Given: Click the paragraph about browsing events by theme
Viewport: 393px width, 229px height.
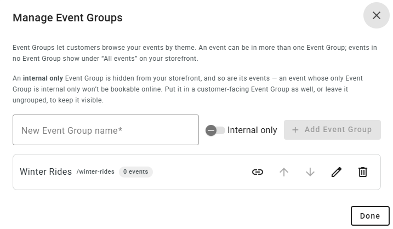Looking at the screenshot, I should tap(195, 53).
